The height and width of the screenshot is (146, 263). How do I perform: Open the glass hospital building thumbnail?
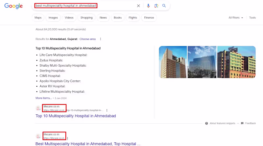(202, 62)
